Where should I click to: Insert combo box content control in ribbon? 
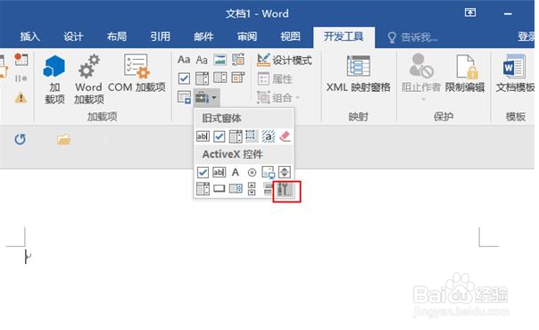click(202, 78)
